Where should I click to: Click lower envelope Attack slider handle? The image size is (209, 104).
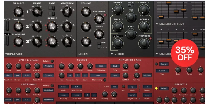[161, 42]
